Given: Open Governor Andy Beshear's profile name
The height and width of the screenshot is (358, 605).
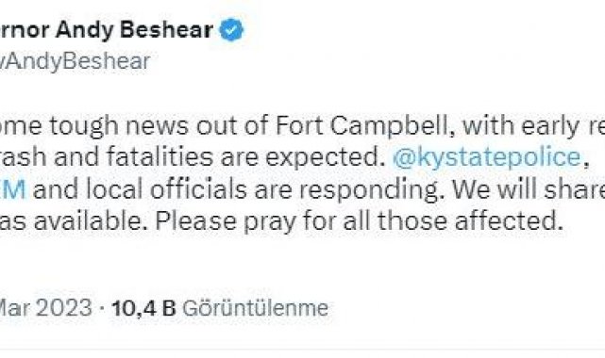Looking at the screenshot, I should pyautogui.click(x=107, y=30).
